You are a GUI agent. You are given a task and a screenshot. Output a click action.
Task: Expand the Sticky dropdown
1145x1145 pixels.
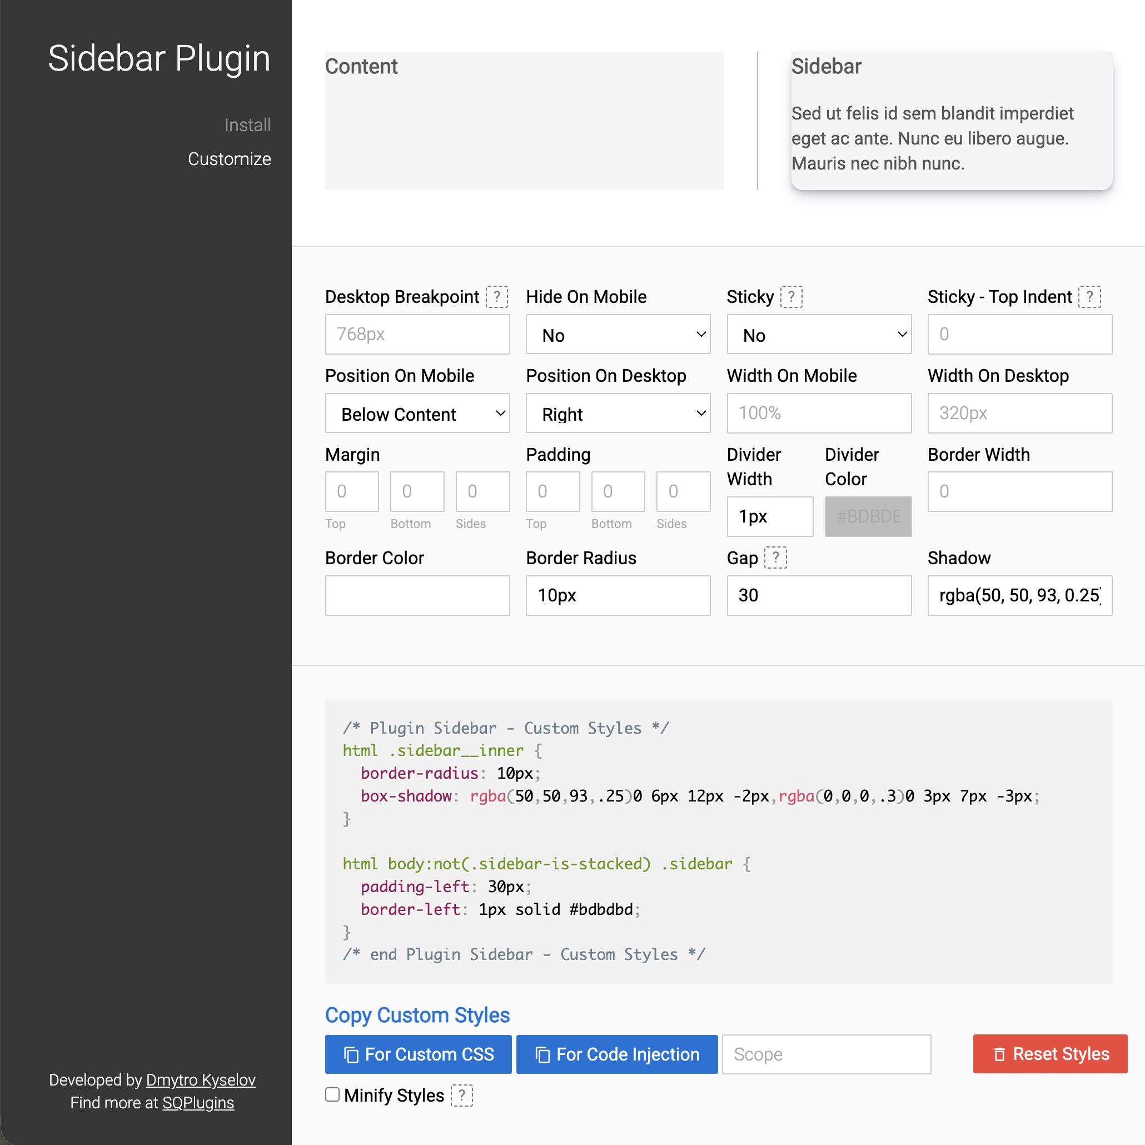819,335
